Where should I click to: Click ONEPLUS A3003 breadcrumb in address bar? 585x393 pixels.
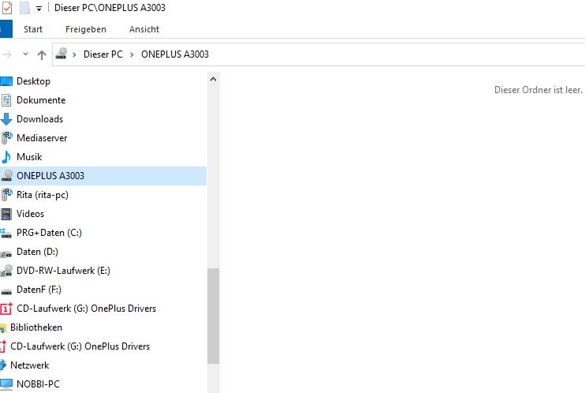point(174,54)
